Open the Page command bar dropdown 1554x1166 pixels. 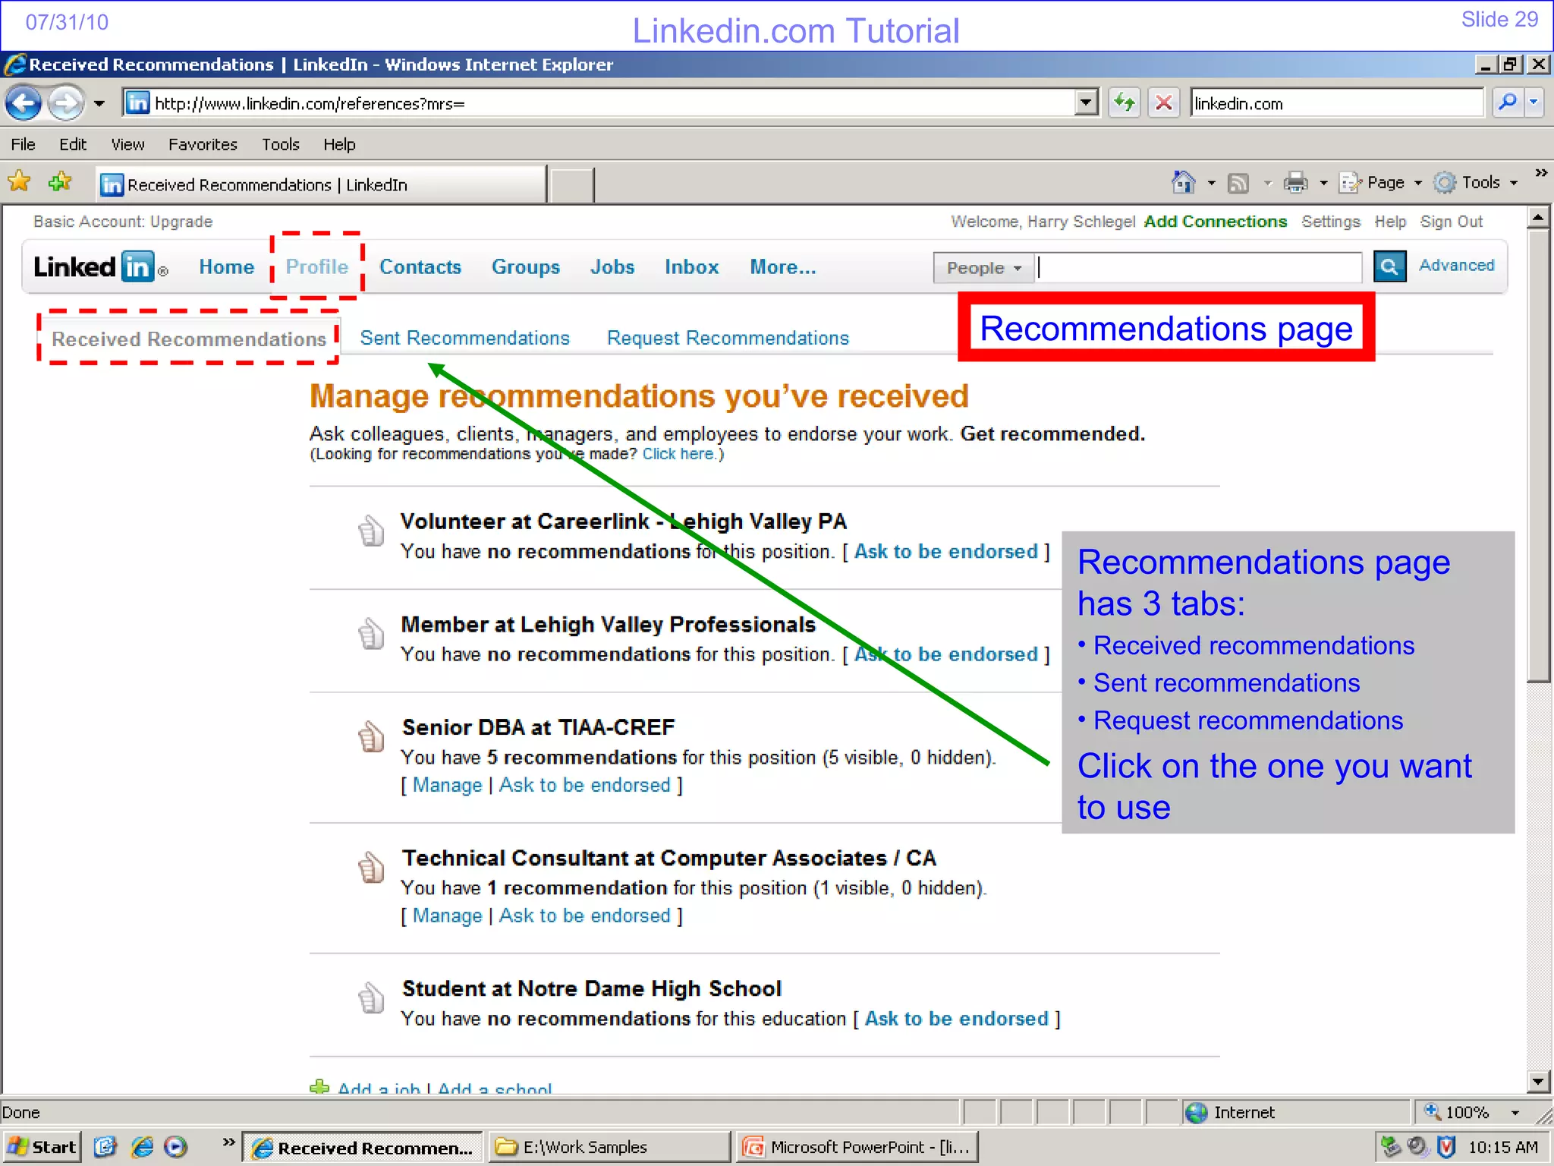tap(1380, 183)
